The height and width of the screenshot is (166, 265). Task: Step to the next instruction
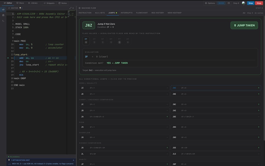coord(251,3)
